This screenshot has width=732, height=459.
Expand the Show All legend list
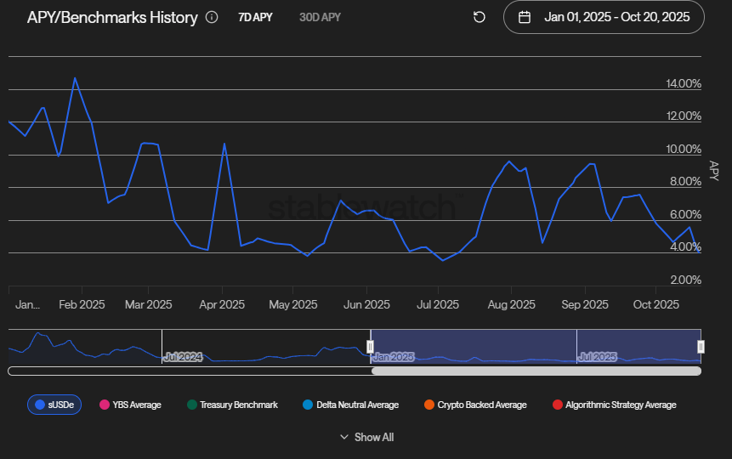click(x=367, y=438)
